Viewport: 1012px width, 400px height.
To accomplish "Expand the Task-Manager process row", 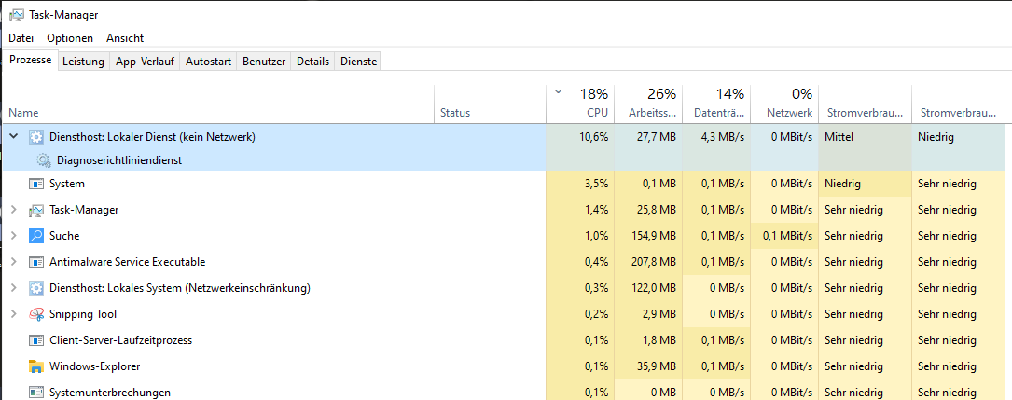I will tap(14, 210).
